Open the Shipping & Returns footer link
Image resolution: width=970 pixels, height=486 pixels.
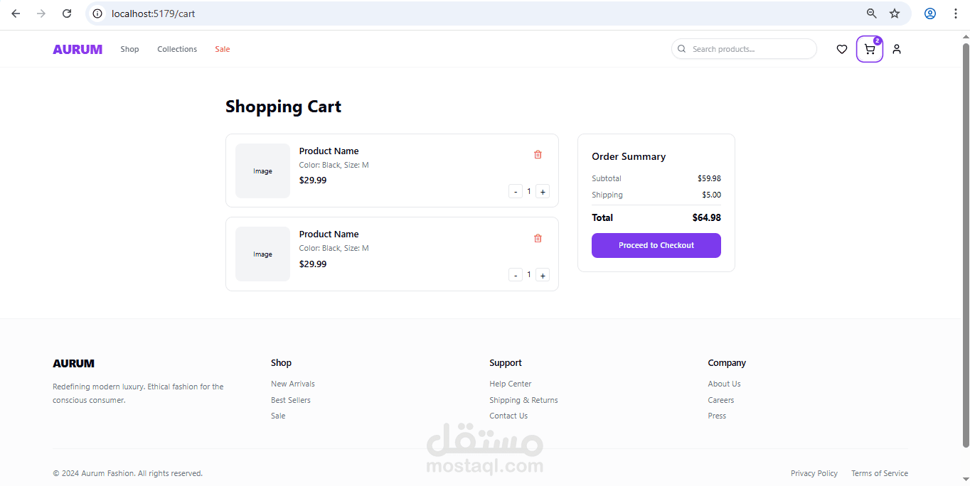523,400
